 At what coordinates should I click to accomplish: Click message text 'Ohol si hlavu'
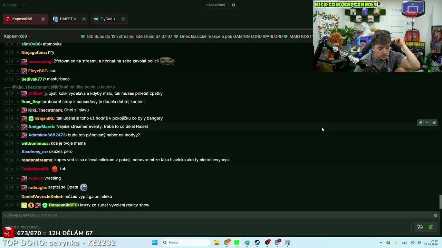tap(76, 110)
